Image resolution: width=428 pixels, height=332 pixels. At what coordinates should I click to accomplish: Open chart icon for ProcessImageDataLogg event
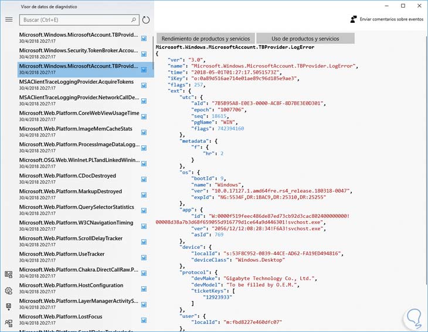click(x=144, y=148)
